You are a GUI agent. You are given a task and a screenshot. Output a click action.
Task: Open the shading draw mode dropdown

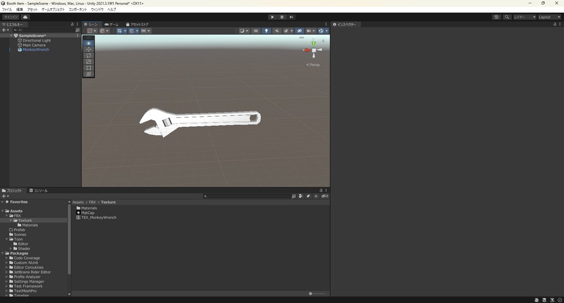[x=244, y=31]
